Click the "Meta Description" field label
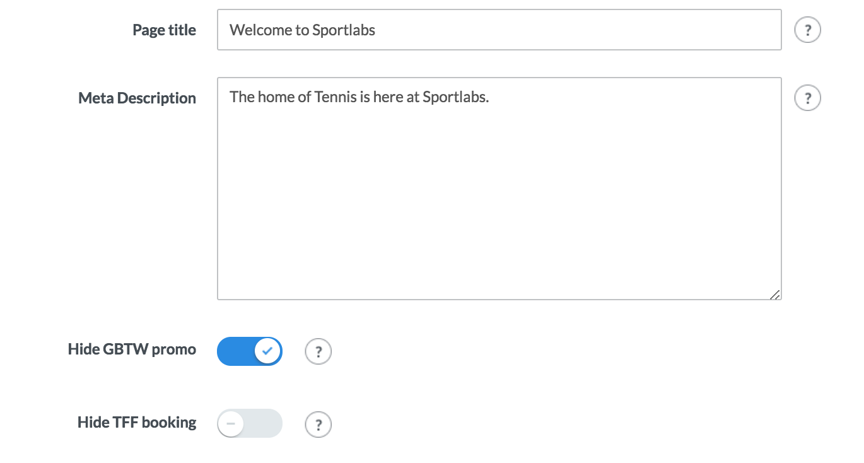The height and width of the screenshot is (463, 864). pos(137,98)
